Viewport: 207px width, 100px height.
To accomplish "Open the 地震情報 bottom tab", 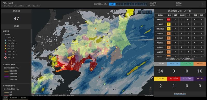I will point(23,98).
